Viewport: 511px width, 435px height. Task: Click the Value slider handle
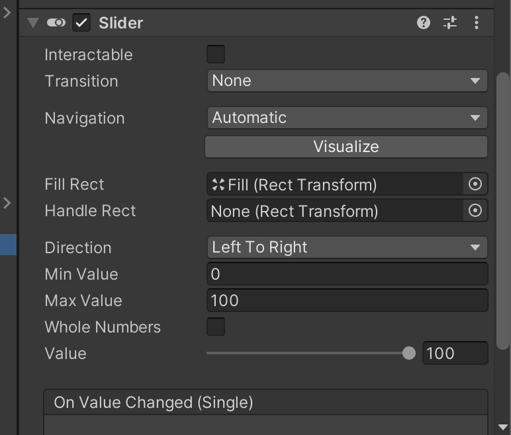(x=409, y=353)
